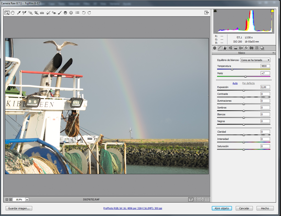Image resolution: width=281 pixels, height=216 pixels.
Task: Select the Crop tool
Action: tap(36, 13)
